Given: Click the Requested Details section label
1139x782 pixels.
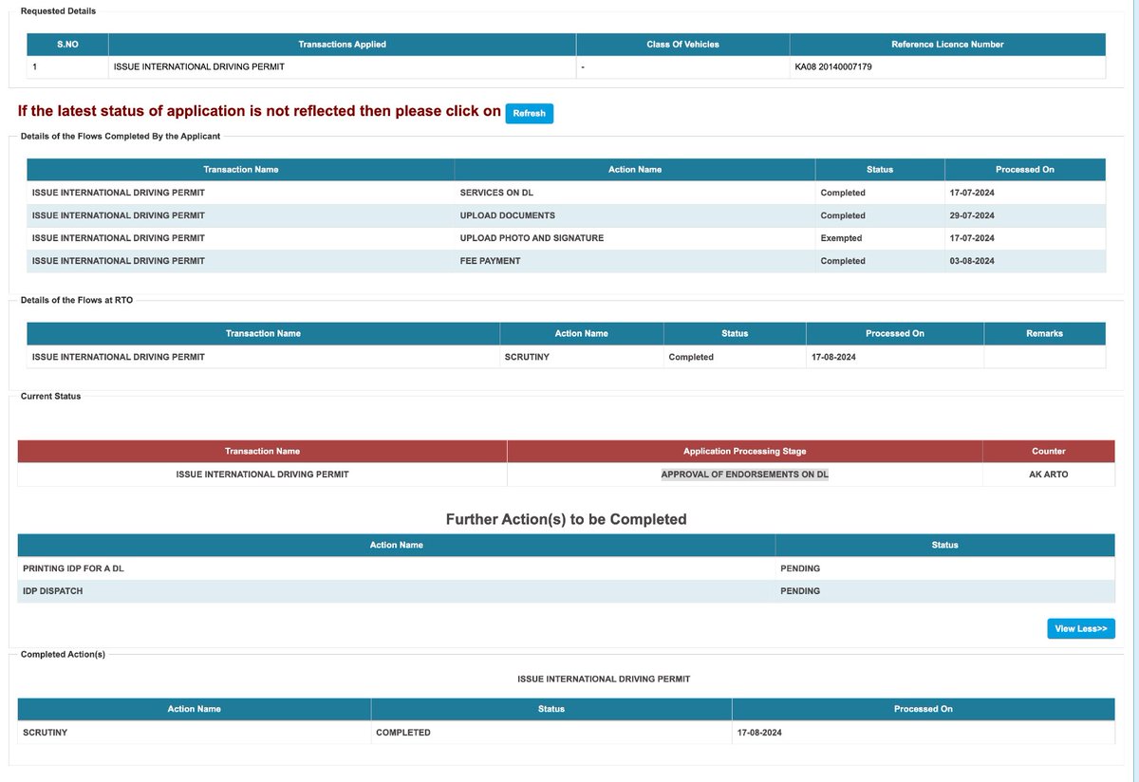Looking at the screenshot, I should [x=58, y=11].
